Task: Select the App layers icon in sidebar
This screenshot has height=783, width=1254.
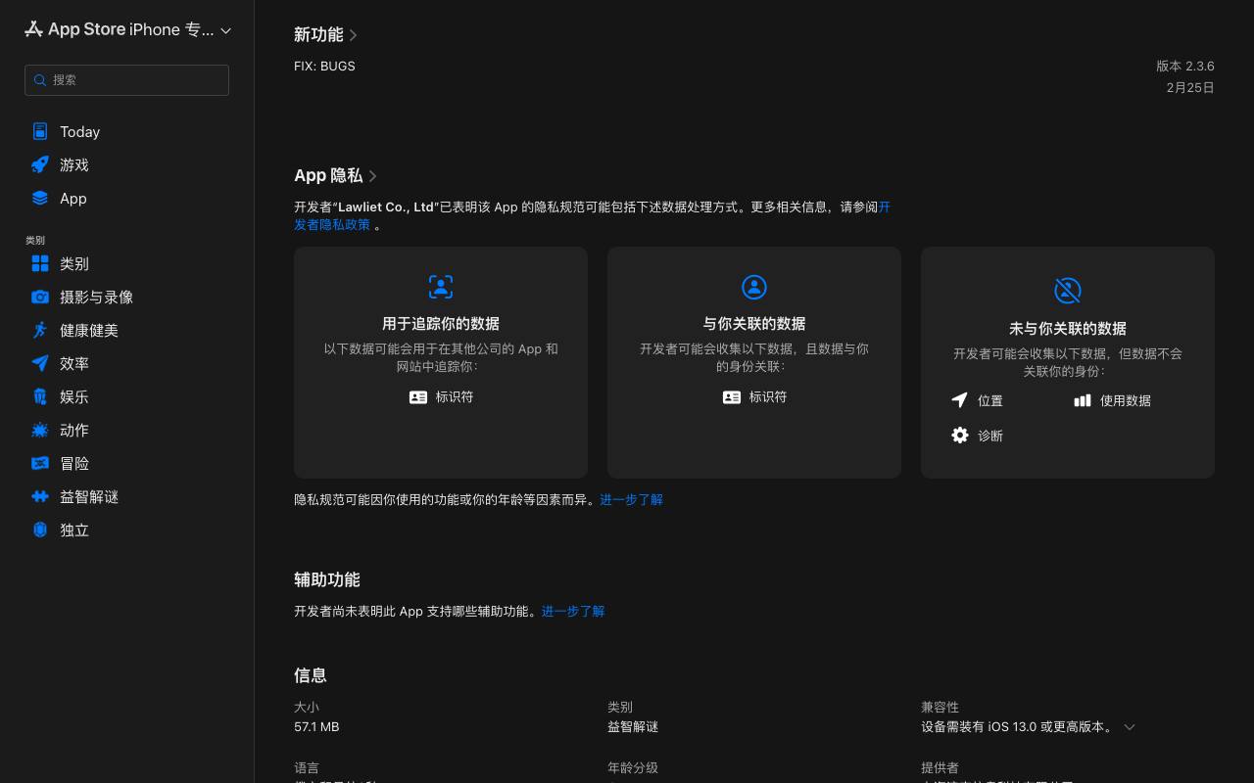Action: 40,198
